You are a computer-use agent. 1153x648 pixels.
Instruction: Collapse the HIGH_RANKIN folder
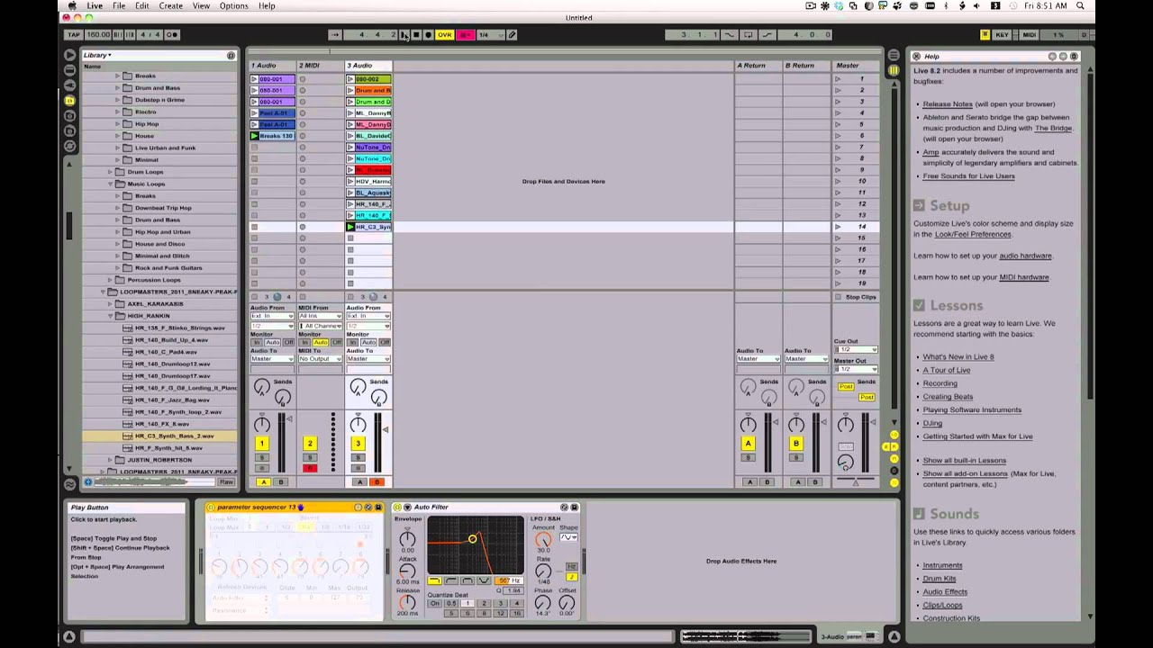110,316
